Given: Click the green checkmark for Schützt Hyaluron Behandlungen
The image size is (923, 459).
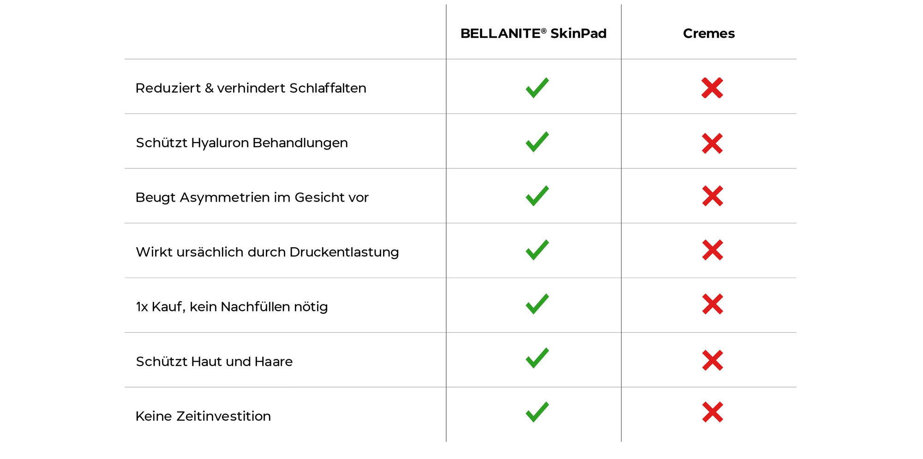Looking at the screenshot, I should (537, 142).
